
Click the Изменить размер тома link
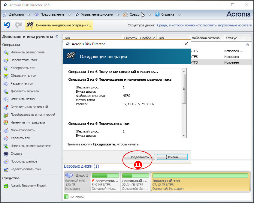tap(28, 52)
